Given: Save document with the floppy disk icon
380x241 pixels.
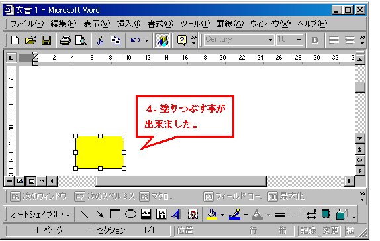Looking at the screenshot, I should (x=46, y=40).
